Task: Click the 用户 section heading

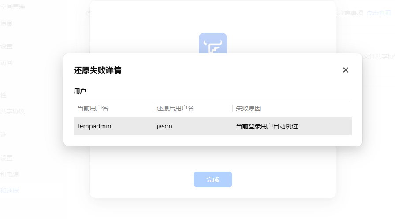Action: 80,91
